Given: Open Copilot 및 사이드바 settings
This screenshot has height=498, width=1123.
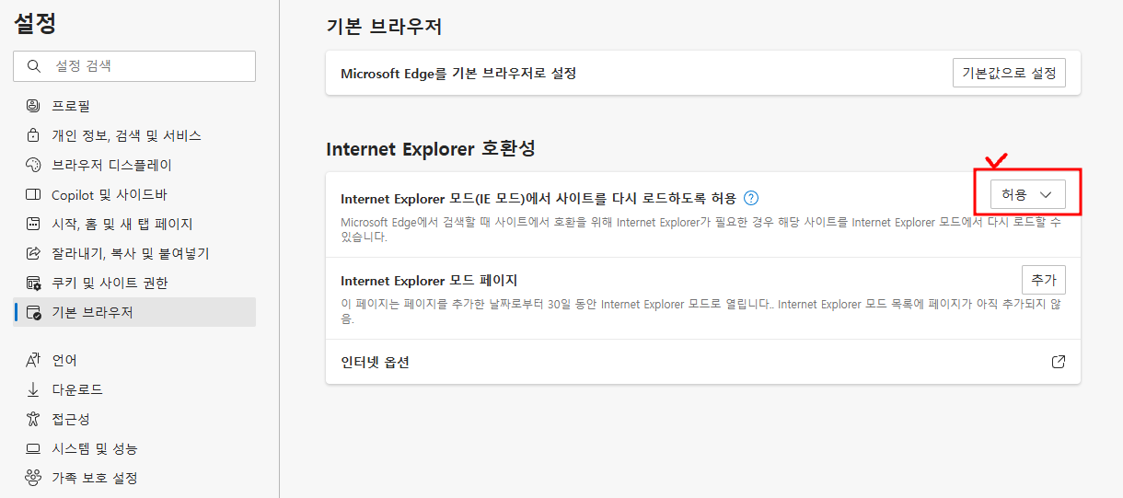Looking at the screenshot, I should 135,194.
